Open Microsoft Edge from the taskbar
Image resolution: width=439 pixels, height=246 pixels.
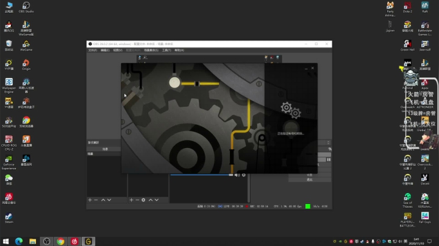point(19,241)
